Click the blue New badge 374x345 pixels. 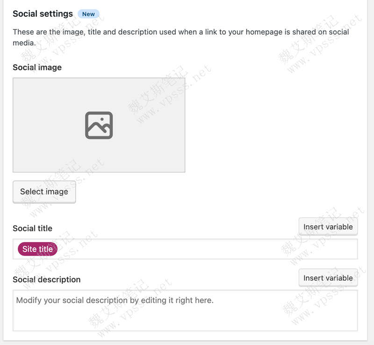tap(88, 14)
